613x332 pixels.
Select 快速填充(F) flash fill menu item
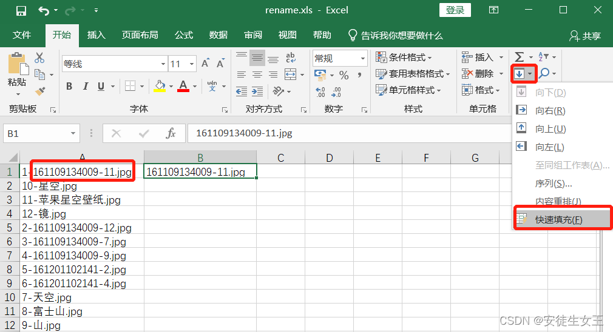(x=562, y=220)
